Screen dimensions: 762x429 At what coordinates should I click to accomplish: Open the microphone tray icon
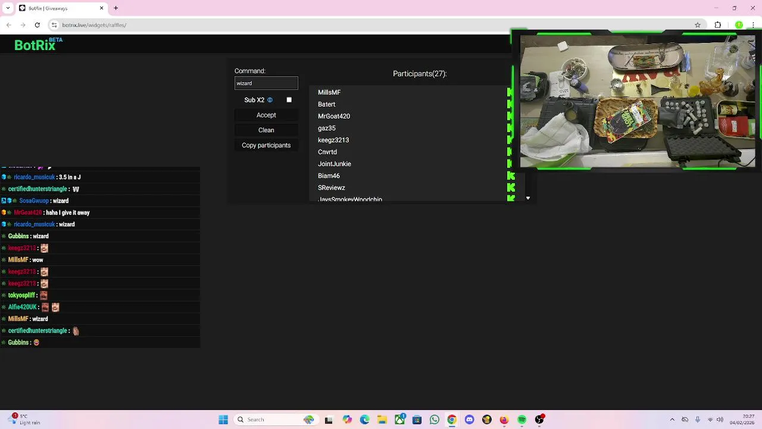pyautogui.click(x=698, y=419)
